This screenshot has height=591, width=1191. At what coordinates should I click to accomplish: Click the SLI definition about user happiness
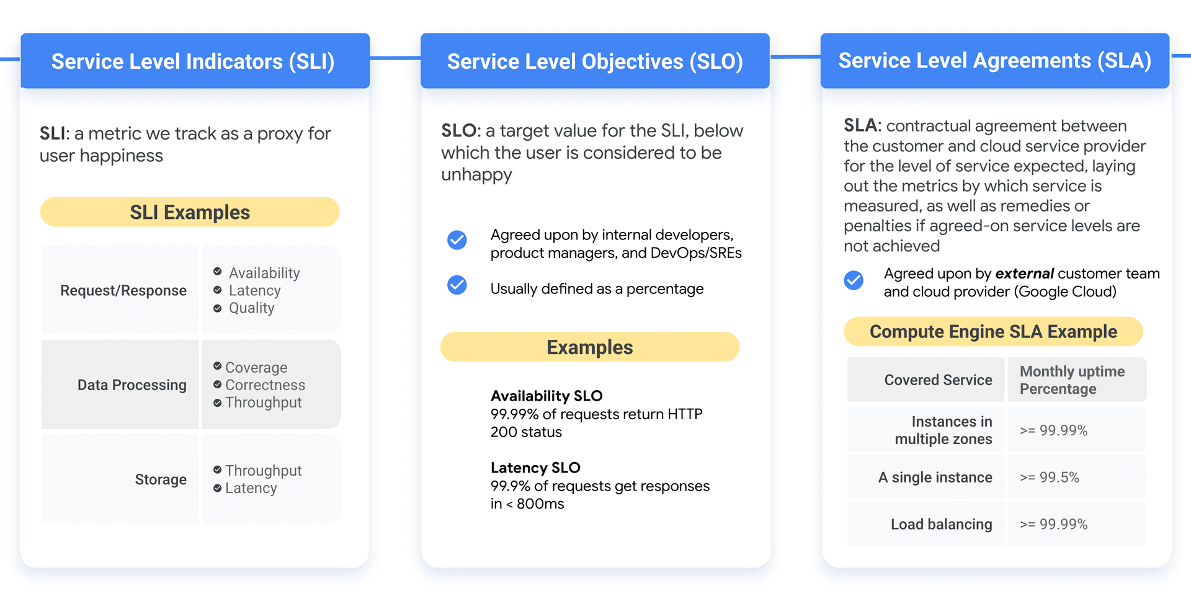click(185, 144)
